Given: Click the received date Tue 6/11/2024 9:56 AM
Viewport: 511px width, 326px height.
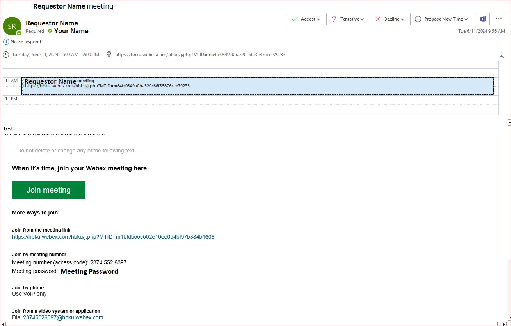Looking at the screenshot, I should (x=482, y=31).
